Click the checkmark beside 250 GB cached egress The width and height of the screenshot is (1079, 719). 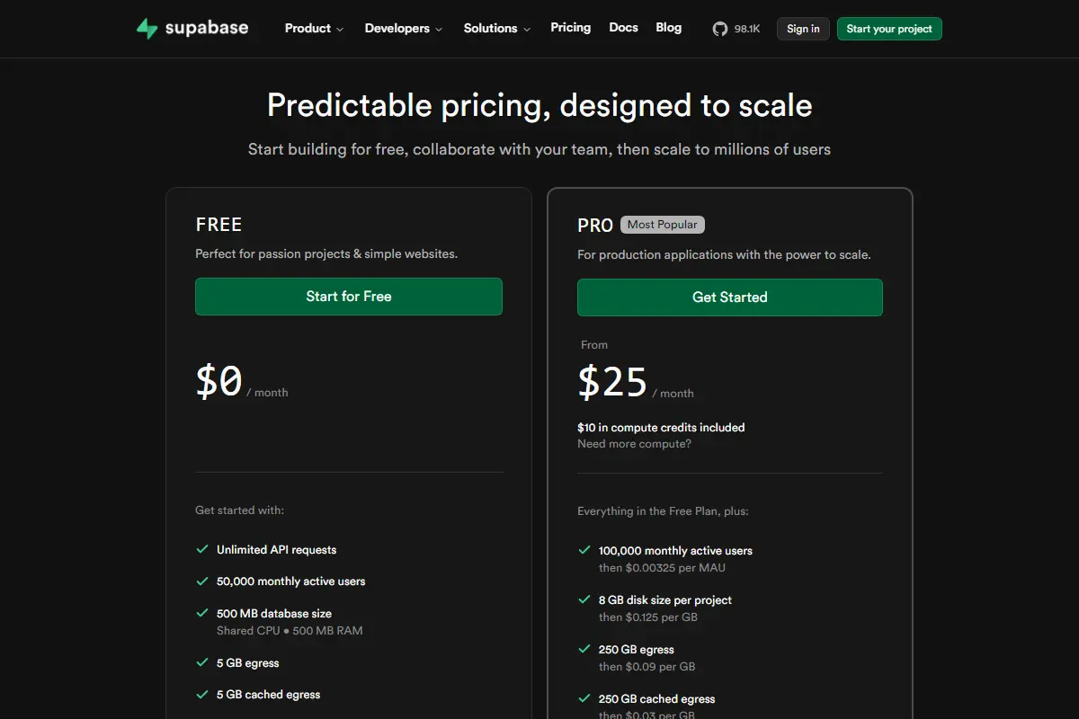pos(584,698)
